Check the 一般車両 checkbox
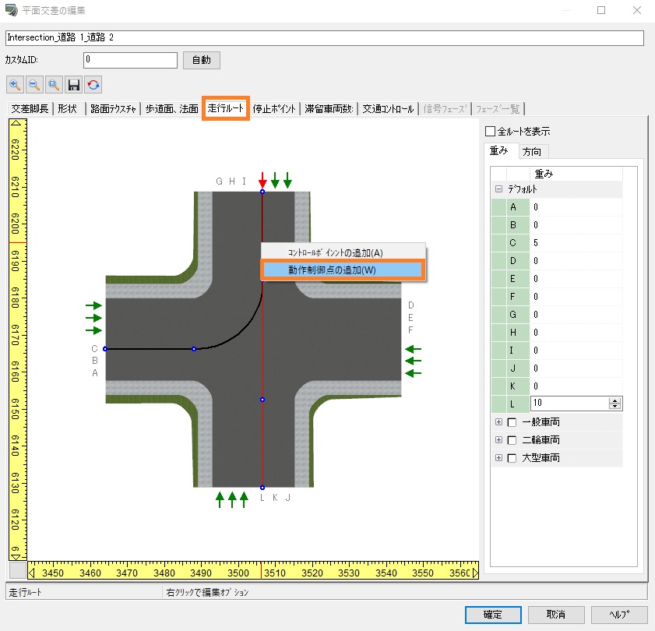 pyautogui.click(x=512, y=422)
